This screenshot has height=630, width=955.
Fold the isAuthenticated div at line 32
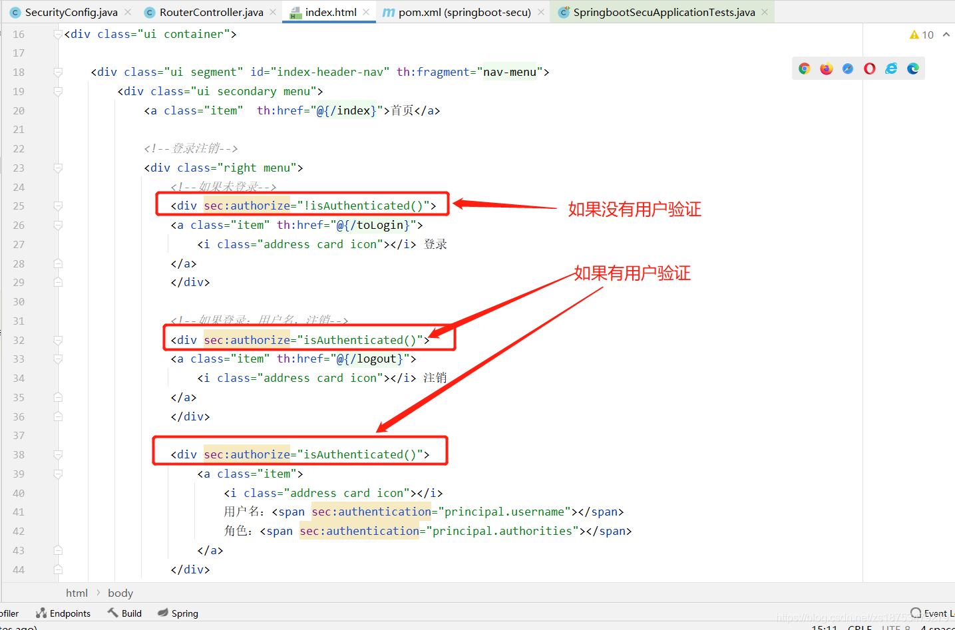[x=58, y=340]
